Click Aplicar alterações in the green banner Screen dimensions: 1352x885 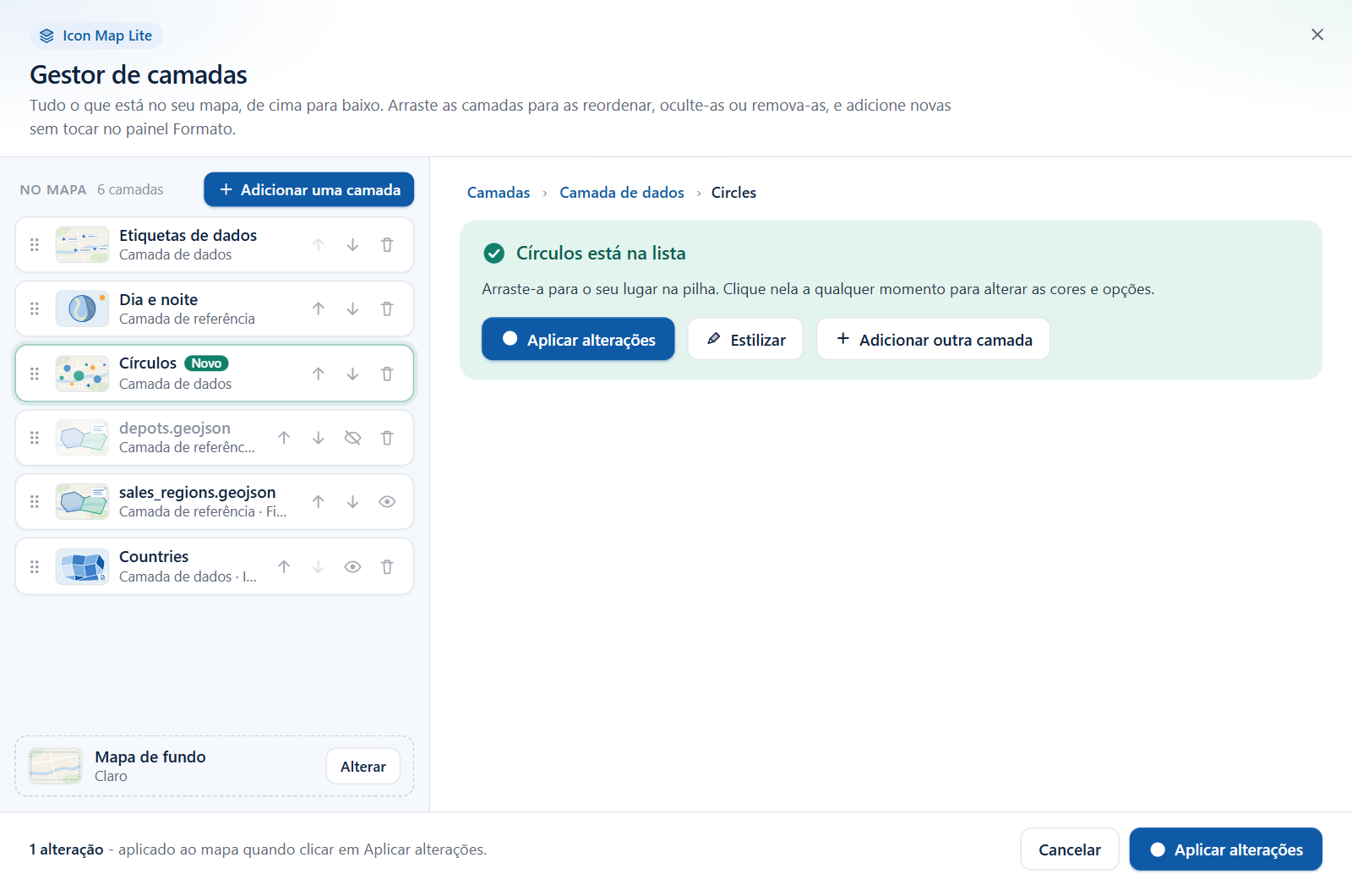tap(578, 340)
